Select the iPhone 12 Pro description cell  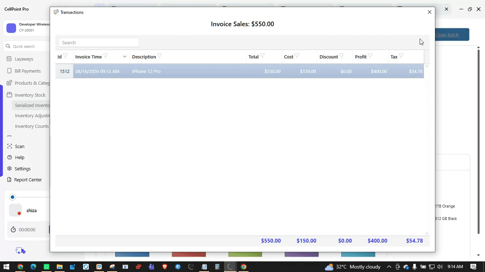pyautogui.click(x=188, y=71)
